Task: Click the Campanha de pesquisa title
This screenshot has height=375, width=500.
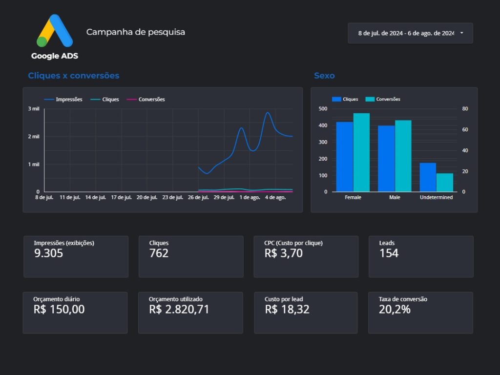Action: point(136,32)
